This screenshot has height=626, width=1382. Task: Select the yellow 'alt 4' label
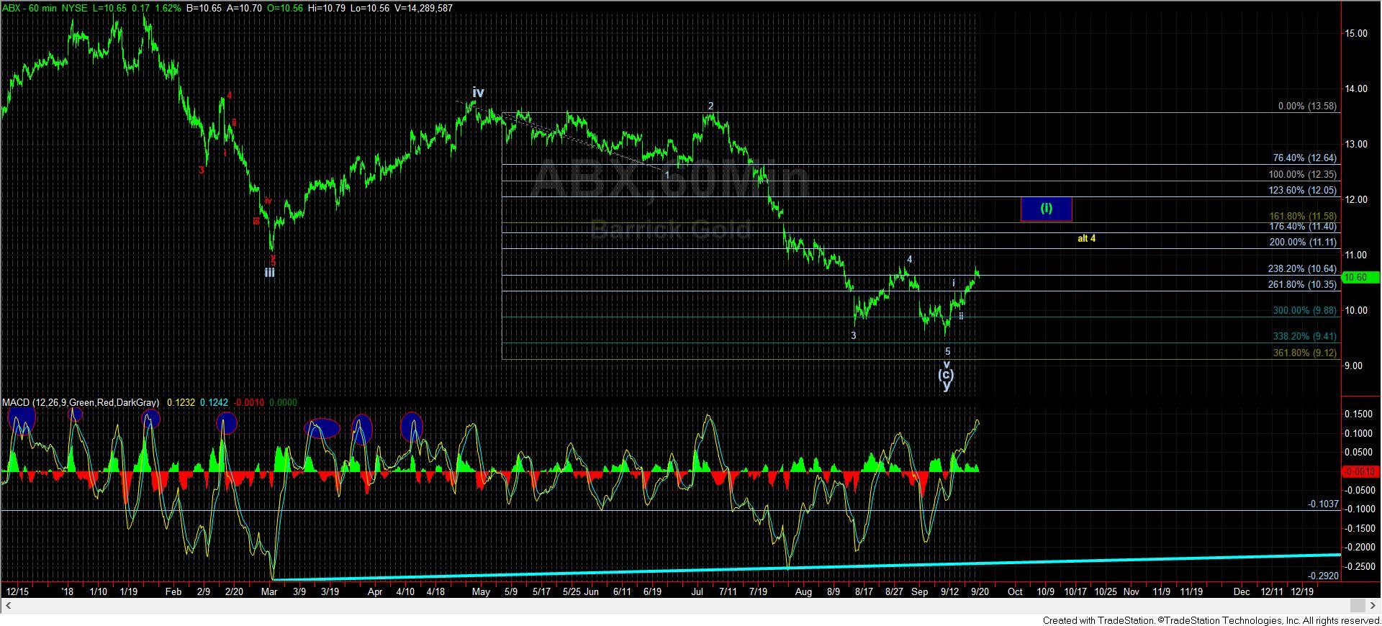[1086, 238]
